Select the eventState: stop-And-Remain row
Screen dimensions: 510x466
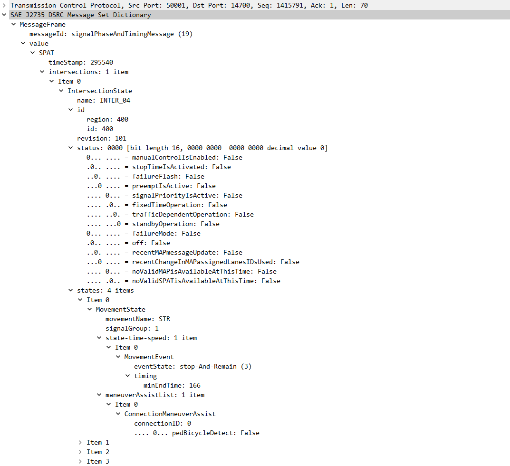(192, 366)
